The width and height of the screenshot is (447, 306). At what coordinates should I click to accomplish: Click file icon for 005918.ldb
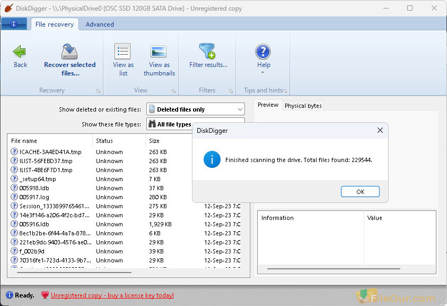14,188
